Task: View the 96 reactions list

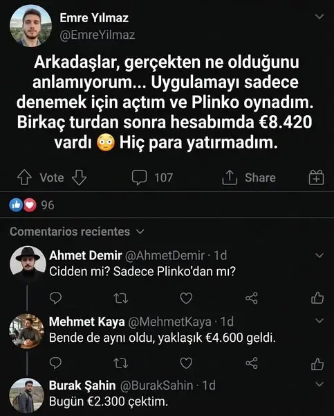Action: coord(32,205)
